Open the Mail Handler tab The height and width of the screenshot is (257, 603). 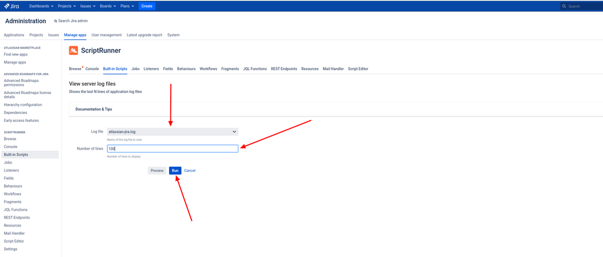coord(333,69)
